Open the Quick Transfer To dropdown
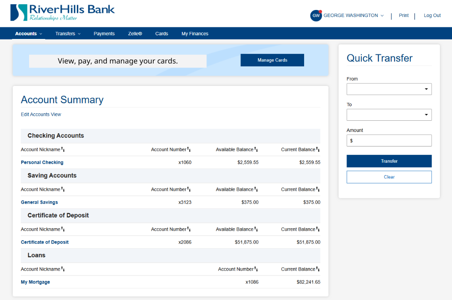The image size is (452, 300). pos(389,115)
